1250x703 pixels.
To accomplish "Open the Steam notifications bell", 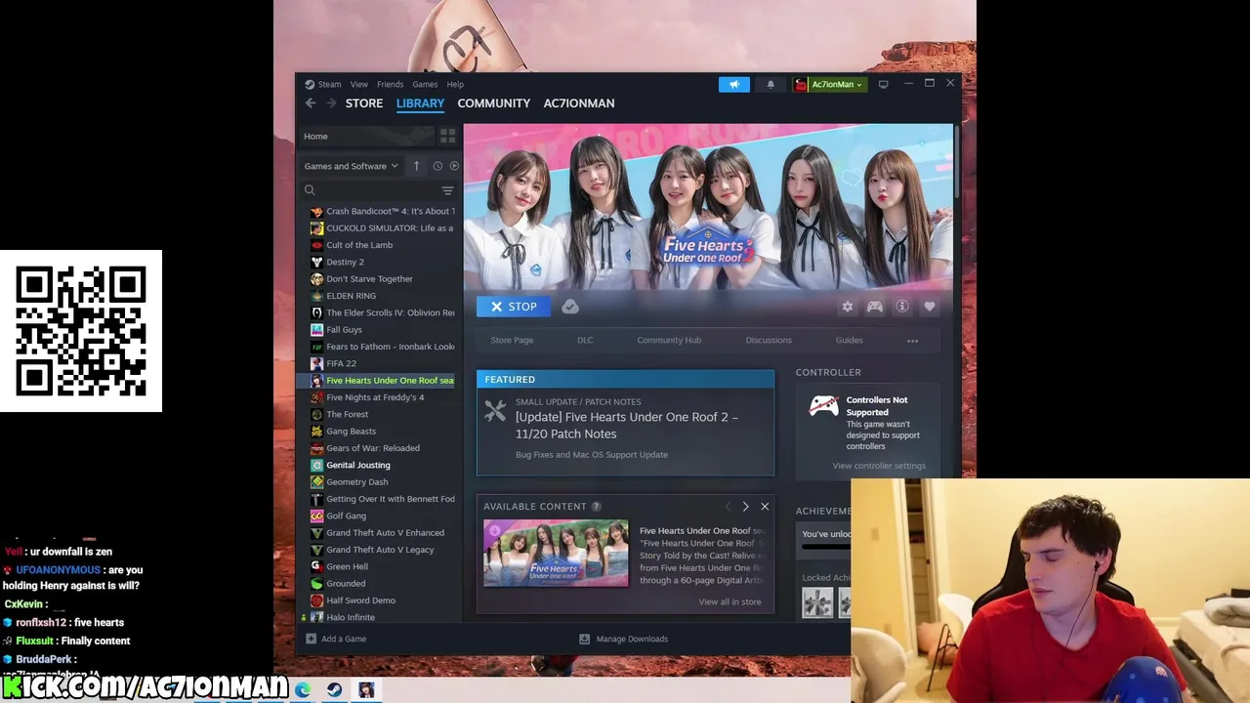I will (x=771, y=84).
